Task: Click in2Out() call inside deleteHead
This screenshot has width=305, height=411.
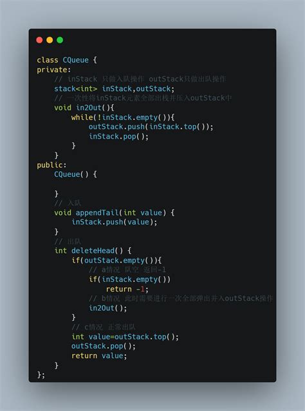Action: coord(107,308)
